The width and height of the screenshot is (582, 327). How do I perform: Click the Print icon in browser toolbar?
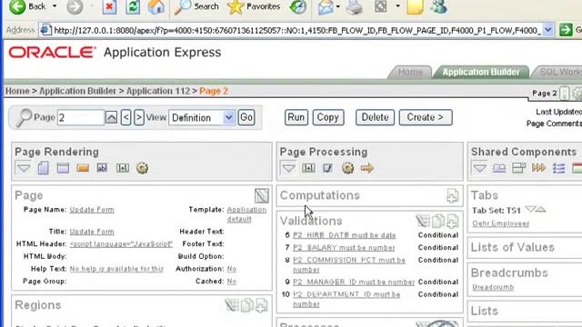point(354,6)
